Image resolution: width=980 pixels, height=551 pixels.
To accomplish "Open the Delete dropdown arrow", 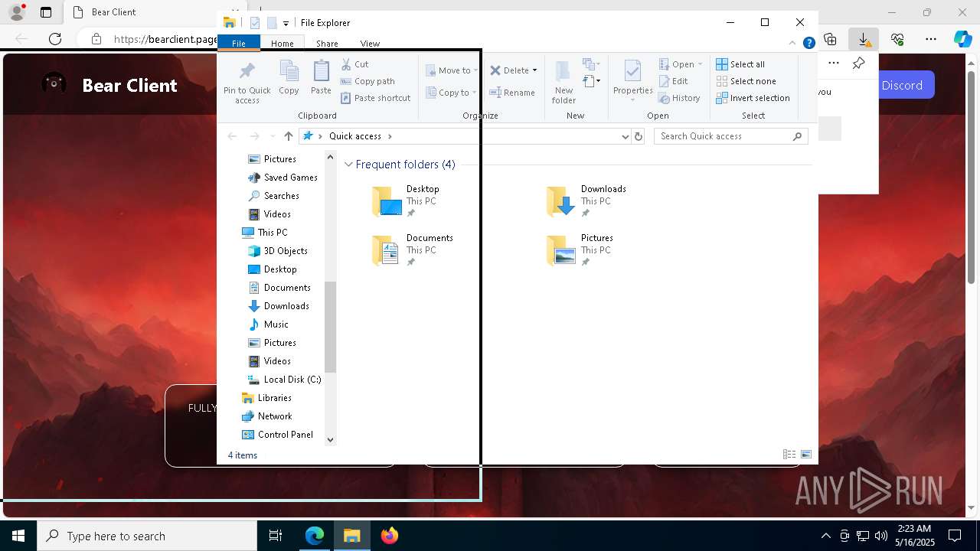I will point(534,70).
